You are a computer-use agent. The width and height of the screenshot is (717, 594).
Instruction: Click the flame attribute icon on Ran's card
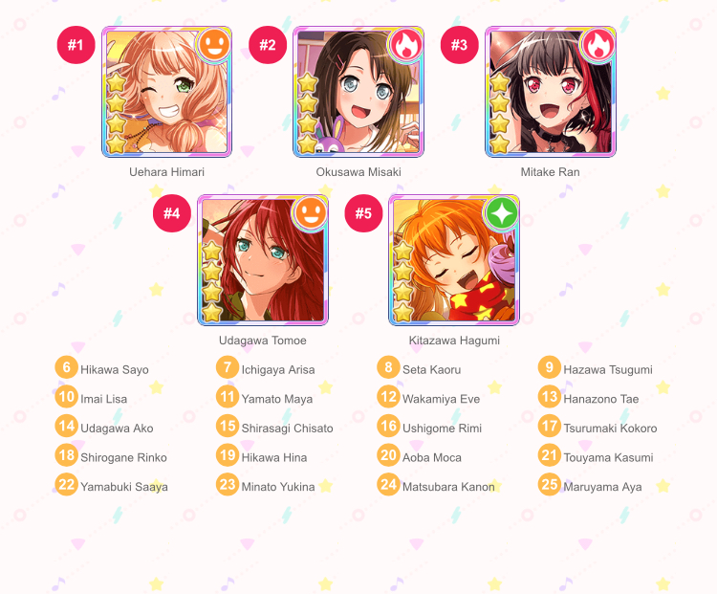597,44
